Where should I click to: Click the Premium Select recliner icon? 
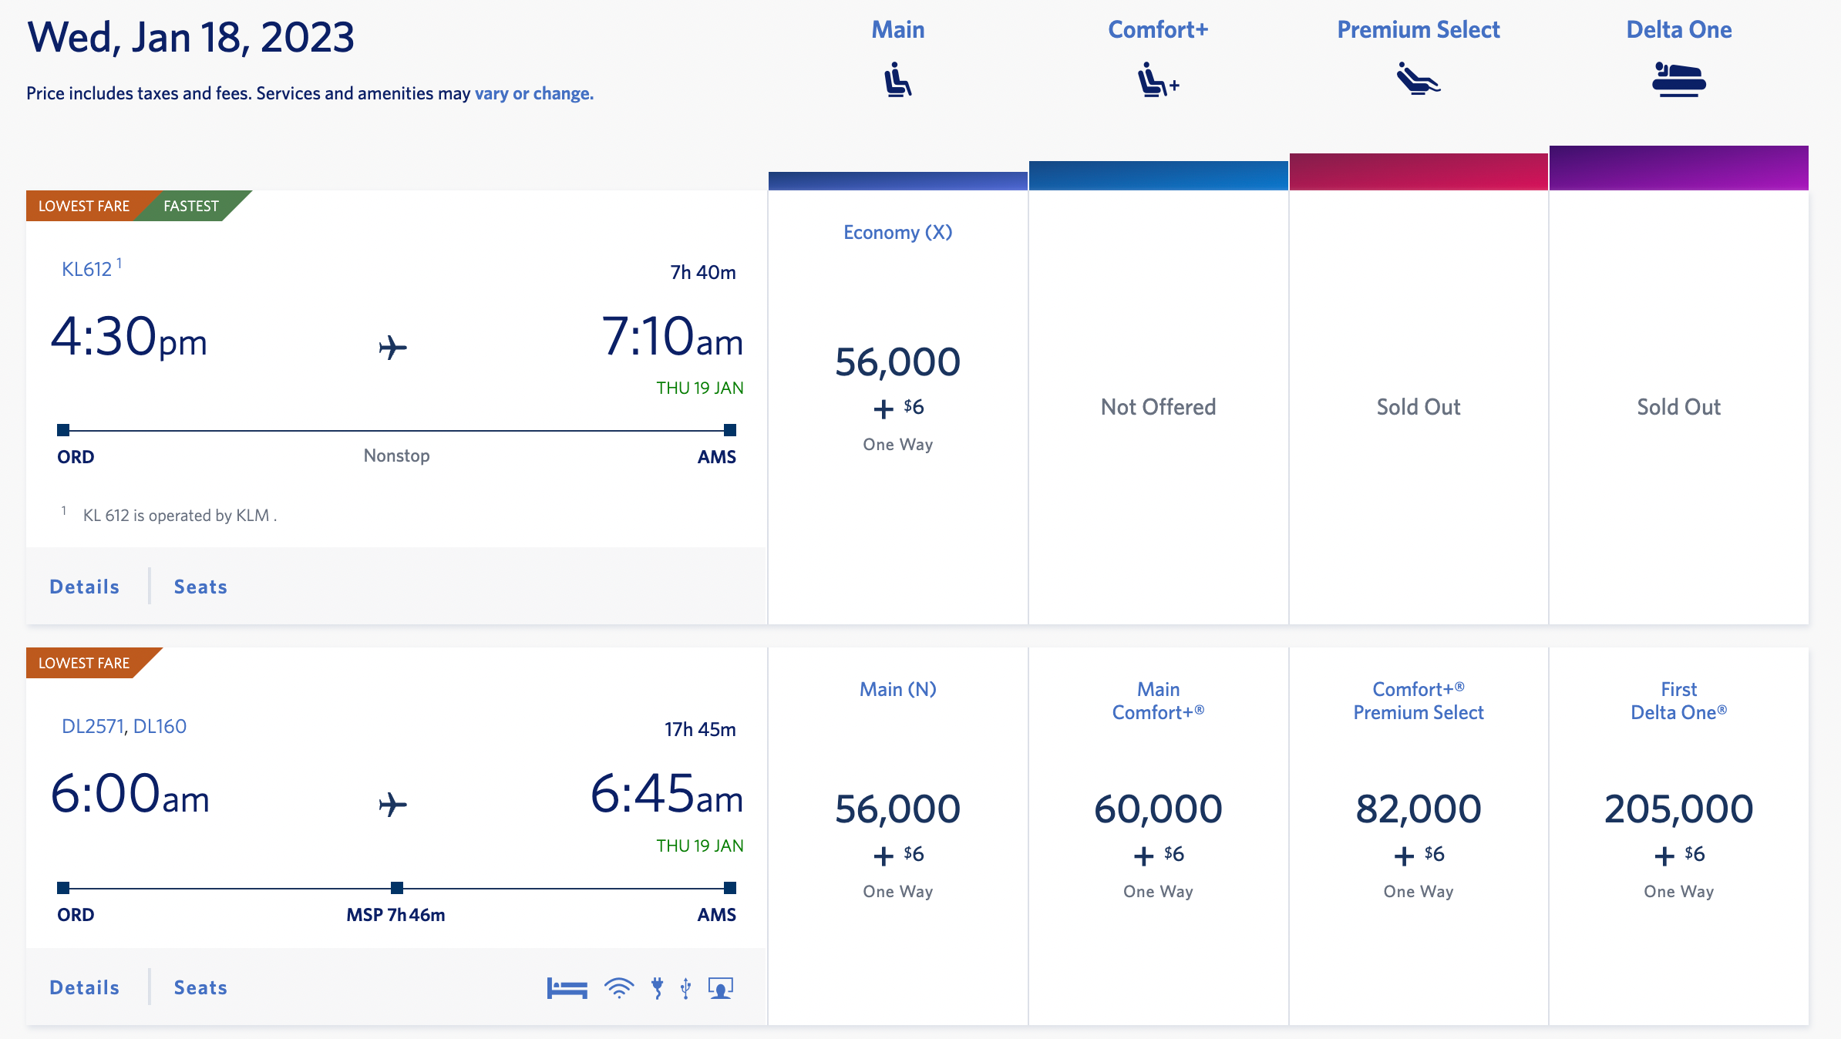tap(1418, 79)
